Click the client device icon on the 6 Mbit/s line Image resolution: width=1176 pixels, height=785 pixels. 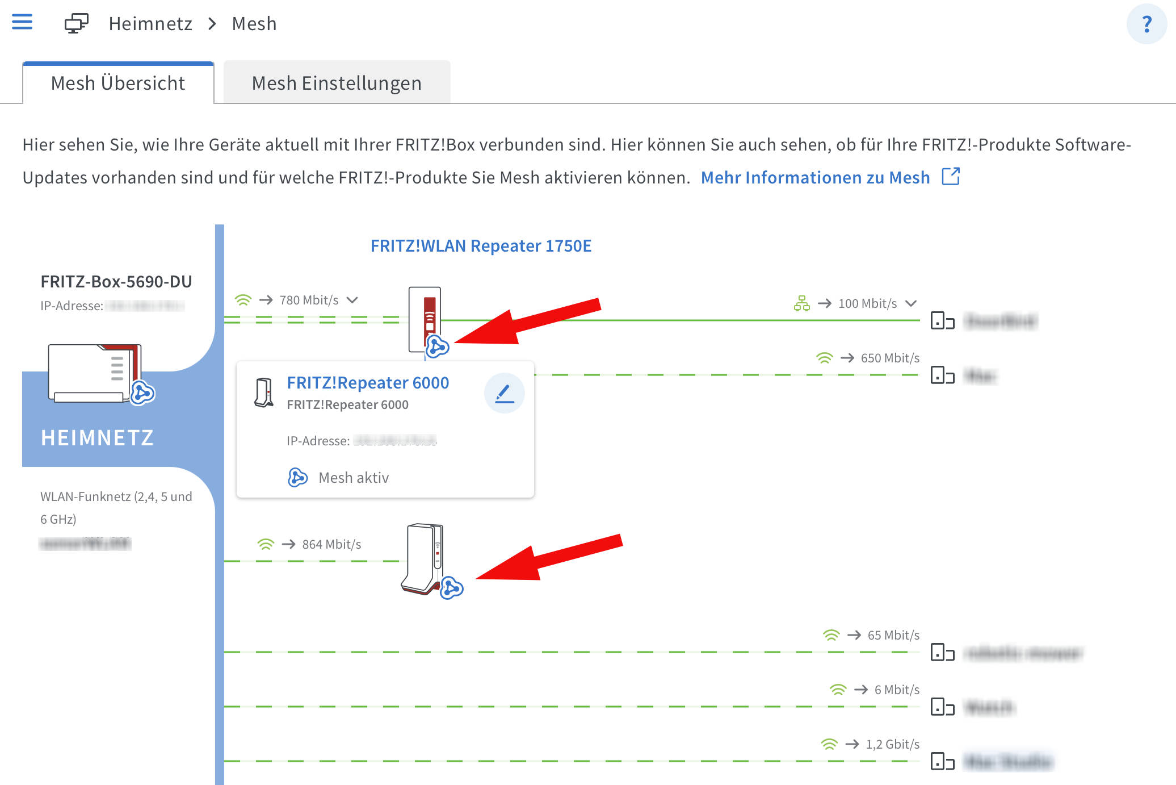pyautogui.click(x=942, y=707)
